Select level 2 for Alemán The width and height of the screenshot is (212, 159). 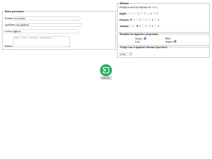coord(137,26)
